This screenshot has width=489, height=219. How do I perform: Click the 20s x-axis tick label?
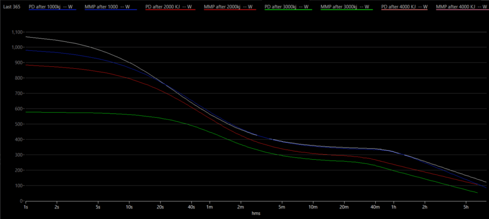point(160,207)
